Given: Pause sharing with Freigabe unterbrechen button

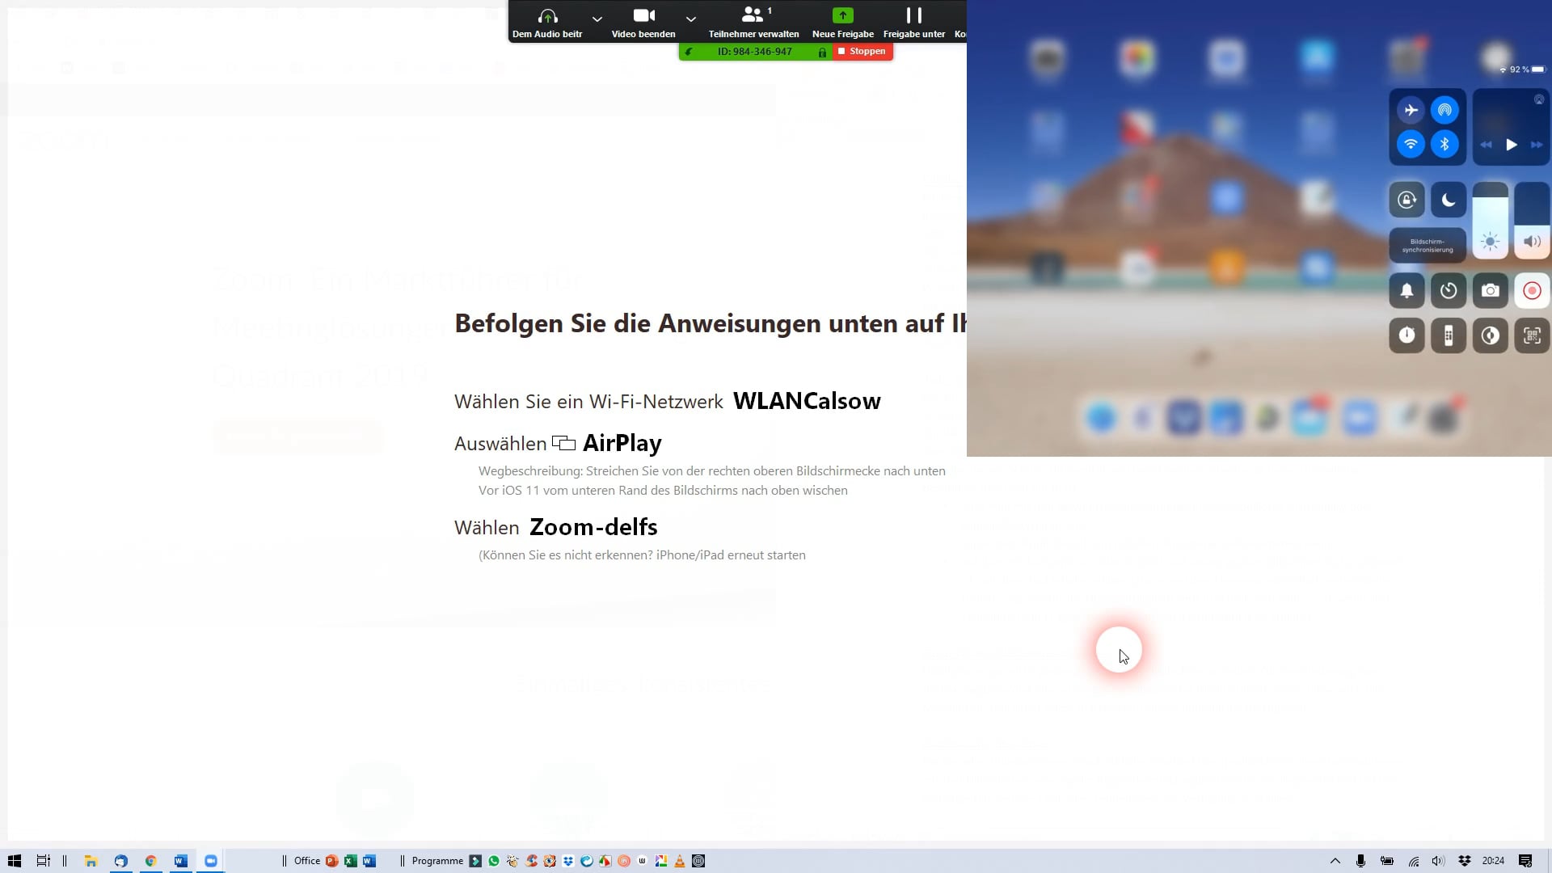Looking at the screenshot, I should tap(914, 22).
